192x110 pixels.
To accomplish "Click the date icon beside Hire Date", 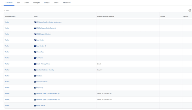I will (35, 76).
